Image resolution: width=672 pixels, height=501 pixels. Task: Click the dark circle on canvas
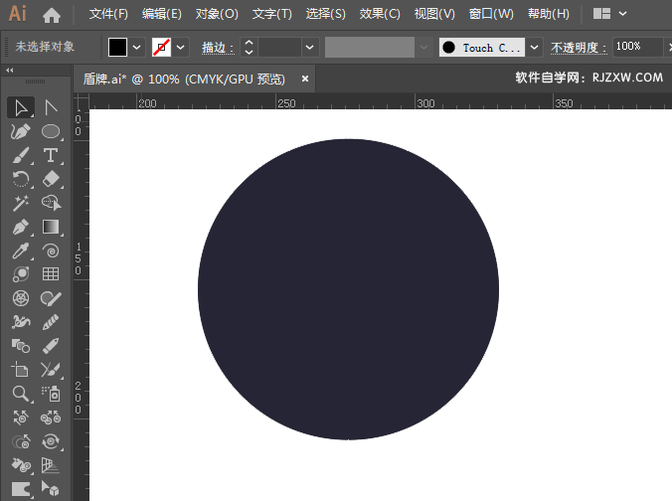[348, 289]
